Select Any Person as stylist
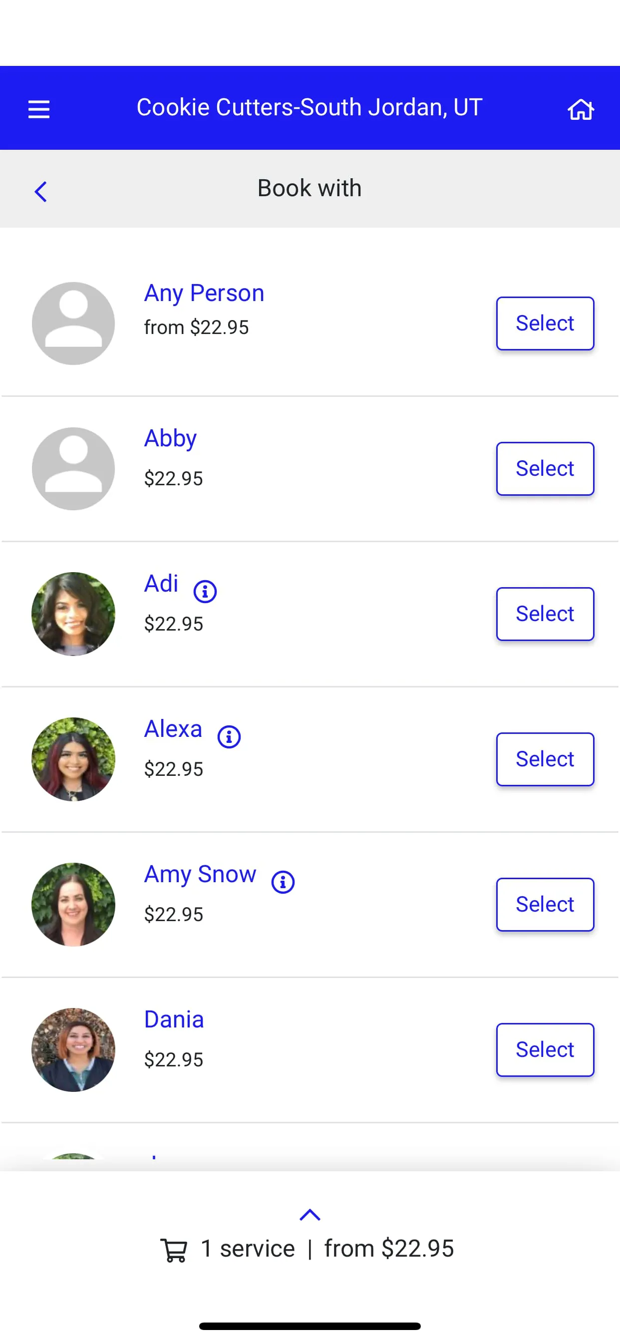 (x=545, y=323)
